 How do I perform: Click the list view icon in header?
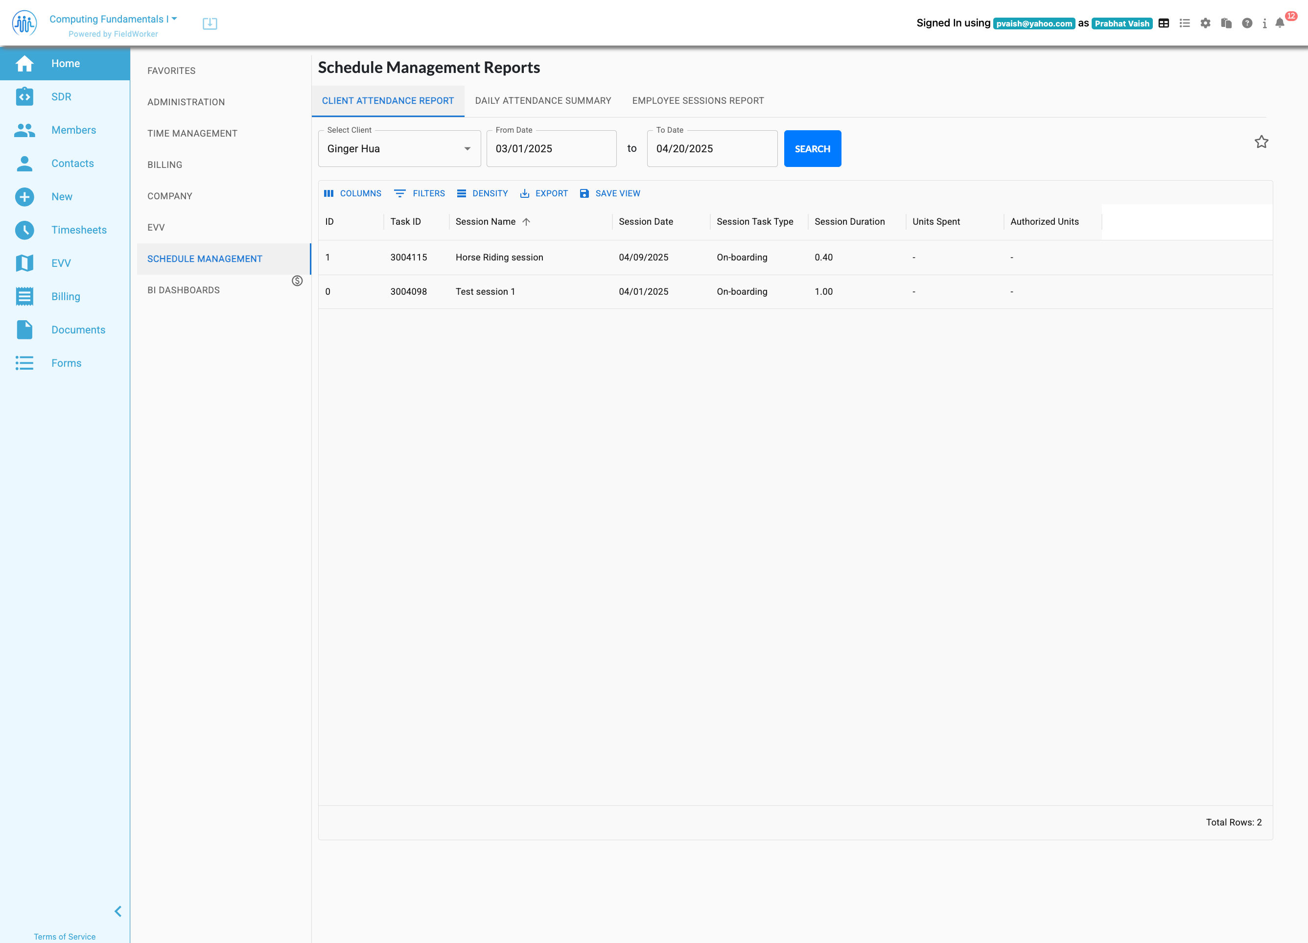(x=1185, y=23)
